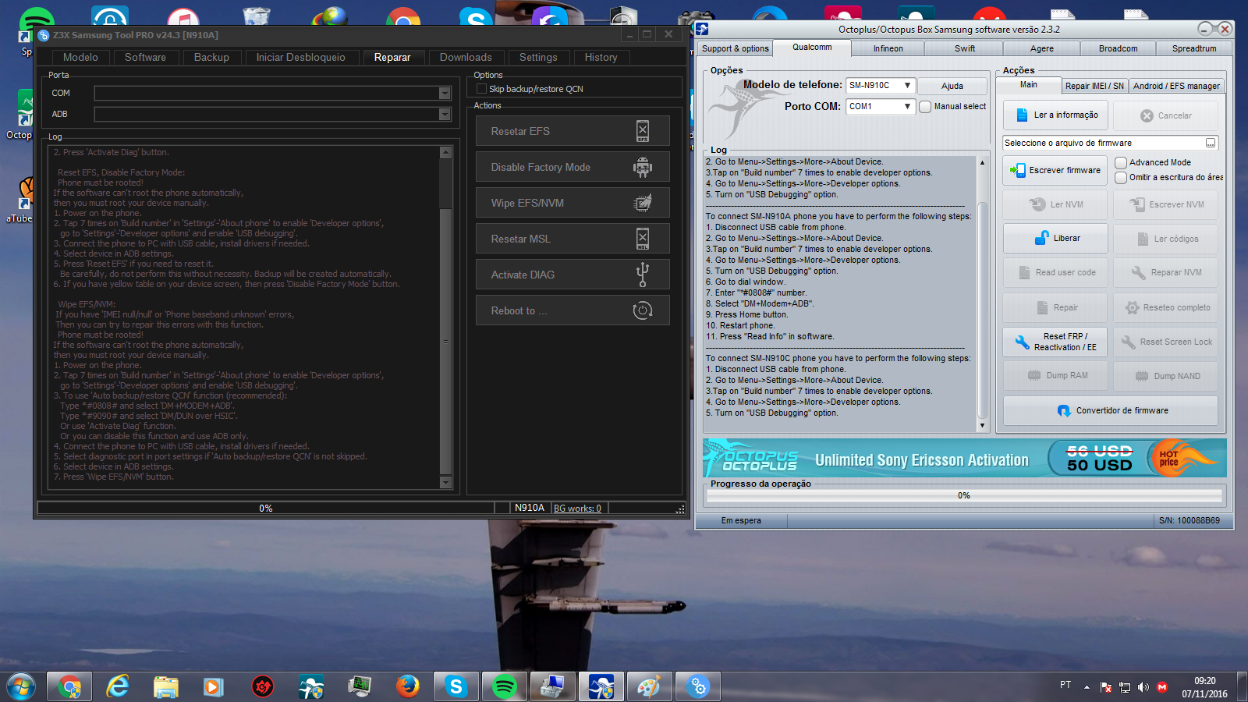
Task: Click the Liberar unlock padlock icon
Action: pos(1042,238)
